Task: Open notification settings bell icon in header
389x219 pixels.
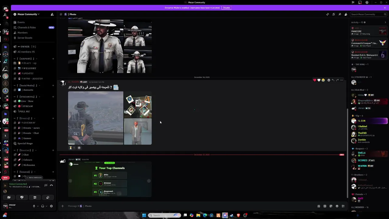Action: (333, 14)
